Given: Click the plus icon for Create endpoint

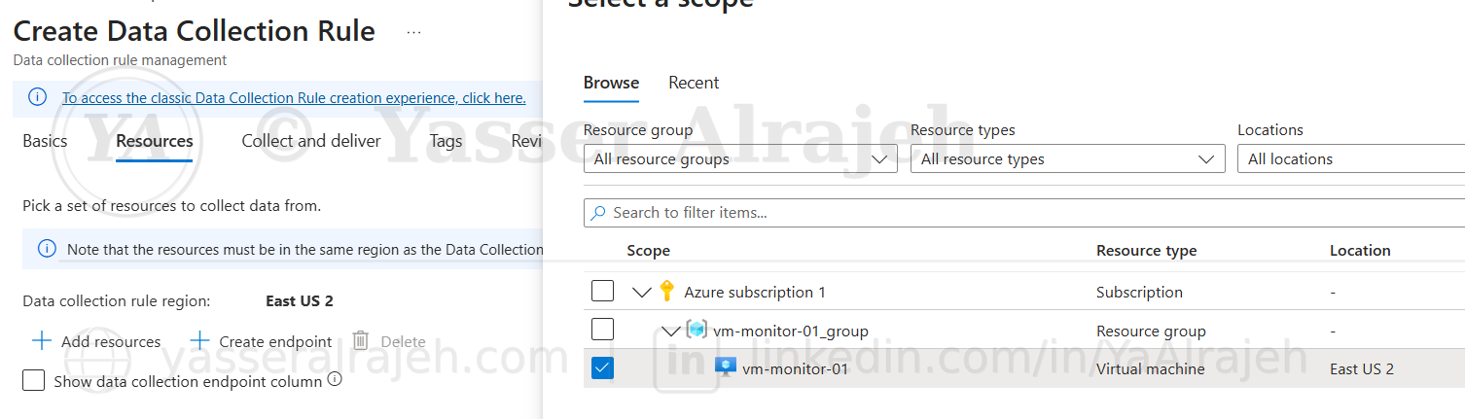Looking at the screenshot, I should point(199,341).
